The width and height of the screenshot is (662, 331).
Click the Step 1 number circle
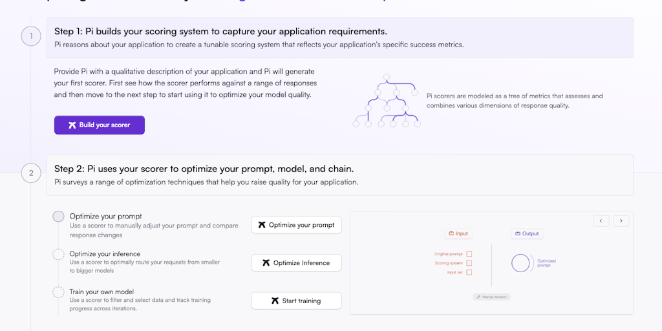31,36
